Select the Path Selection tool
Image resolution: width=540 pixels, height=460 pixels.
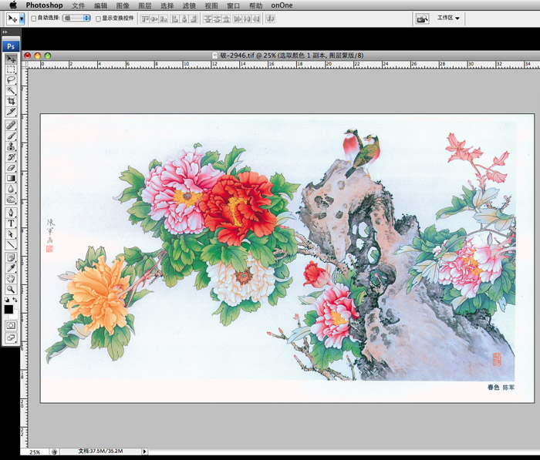click(x=11, y=234)
